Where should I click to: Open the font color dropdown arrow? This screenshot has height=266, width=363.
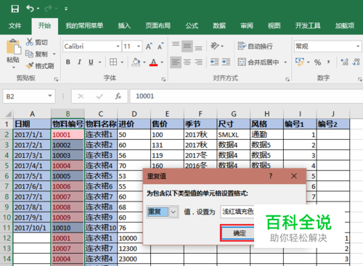pos(162,62)
